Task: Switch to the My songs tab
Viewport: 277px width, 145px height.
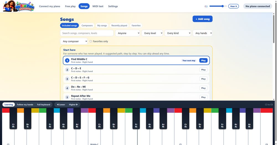Action: pyautogui.click(x=102, y=26)
